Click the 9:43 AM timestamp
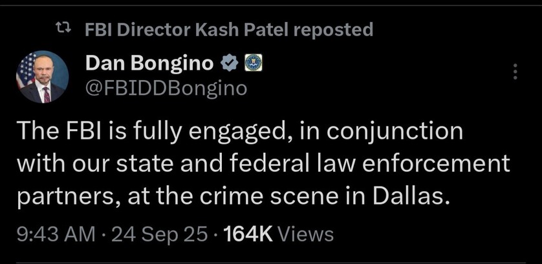Screen dimensions: 542x264 click(55, 234)
